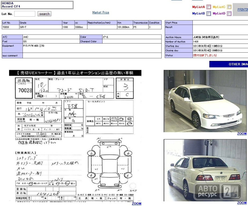The height and width of the screenshot is (206, 248).
Task: Click the 2000cc cell
Action: pos(81,27)
